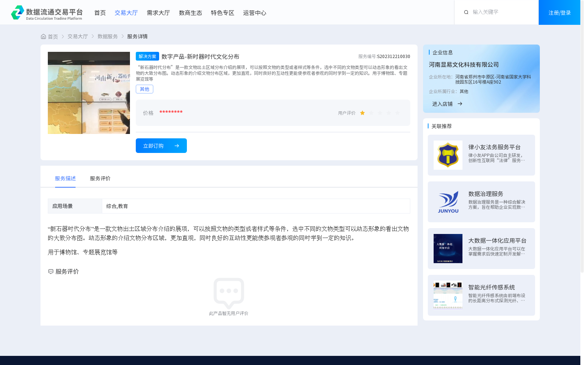The height and width of the screenshot is (365, 584).
Task: Click arrow next to 进入店铺
Action: click(x=460, y=104)
